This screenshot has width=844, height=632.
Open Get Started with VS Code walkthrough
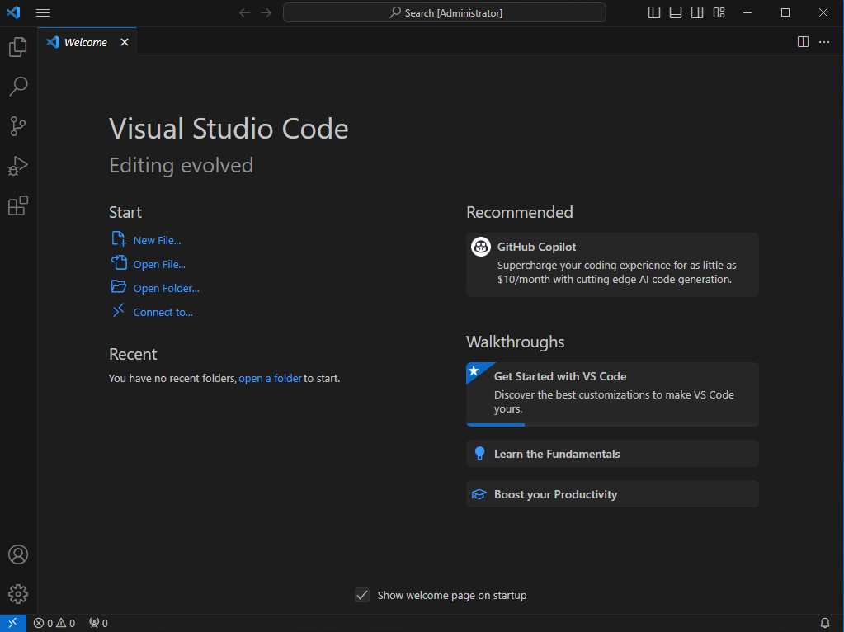pyautogui.click(x=612, y=394)
